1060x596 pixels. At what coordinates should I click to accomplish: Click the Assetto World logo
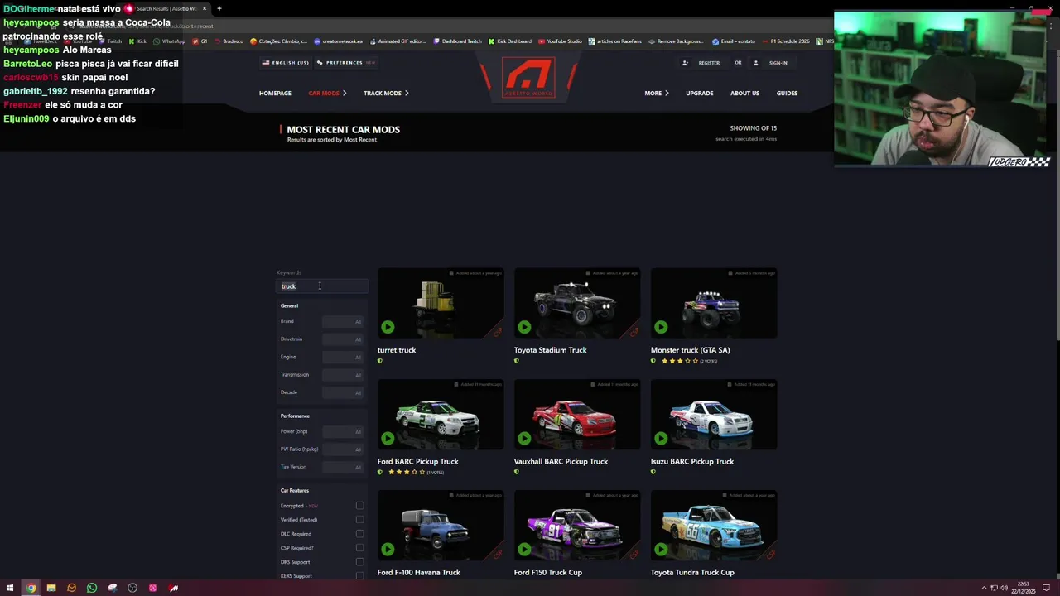529,78
